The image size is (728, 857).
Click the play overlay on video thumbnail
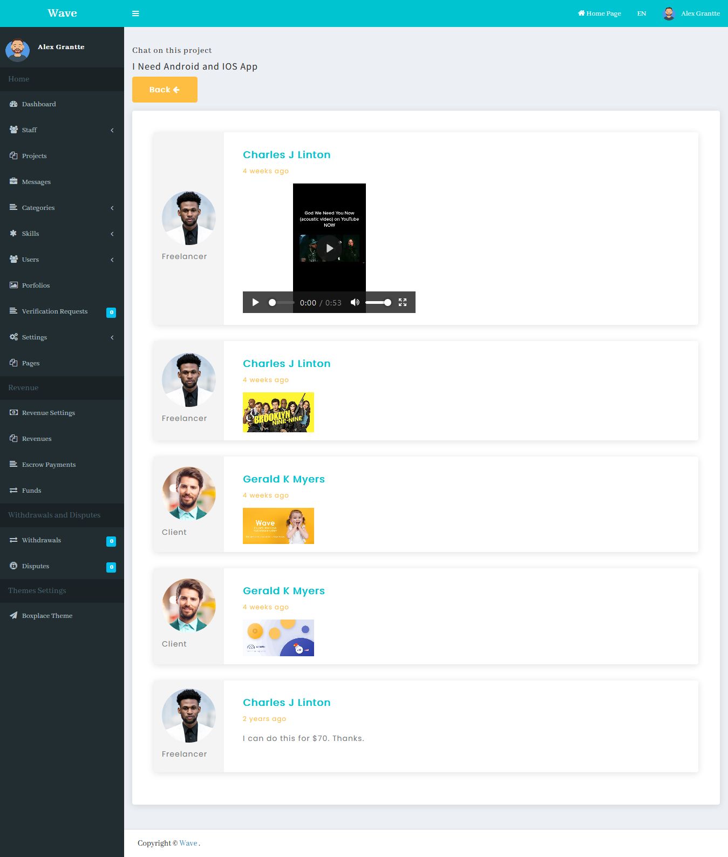329,248
